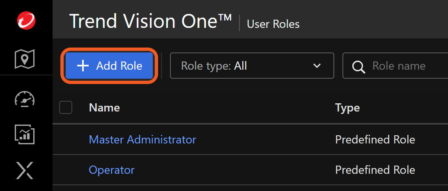Open the map pin sidebar icon

tap(25, 59)
